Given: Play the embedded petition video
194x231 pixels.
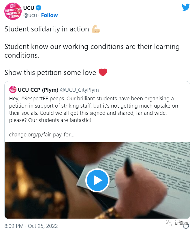Looking at the screenshot, I should (97, 180).
